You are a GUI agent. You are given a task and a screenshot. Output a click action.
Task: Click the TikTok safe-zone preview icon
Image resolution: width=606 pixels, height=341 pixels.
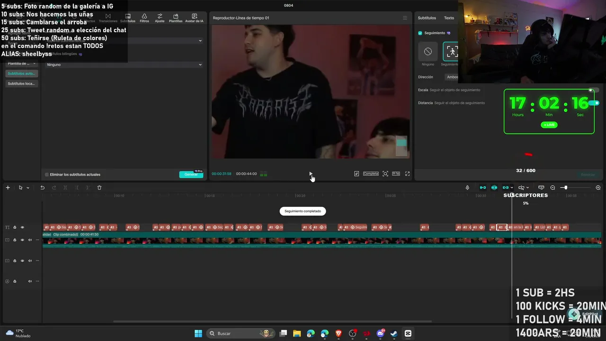click(x=356, y=174)
